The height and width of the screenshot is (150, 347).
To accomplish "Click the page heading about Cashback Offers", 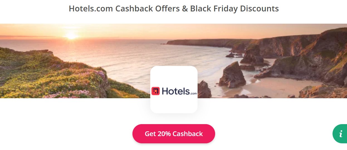I will pyautogui.click(x=174, y=9).
